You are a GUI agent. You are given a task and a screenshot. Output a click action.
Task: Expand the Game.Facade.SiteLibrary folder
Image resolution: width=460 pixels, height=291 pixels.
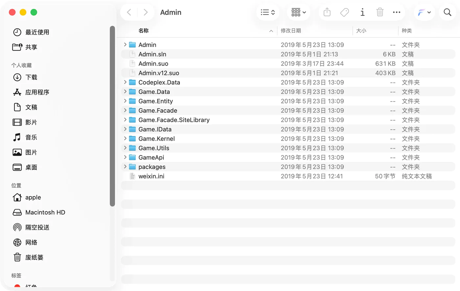[125, 120]
